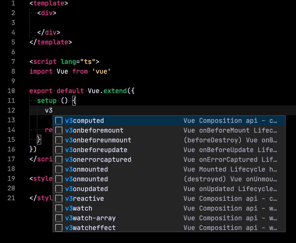Click the snippet icon beside v3computed

coord(59,121)
